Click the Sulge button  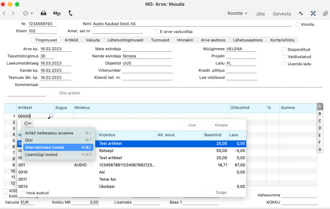point(221,192)
